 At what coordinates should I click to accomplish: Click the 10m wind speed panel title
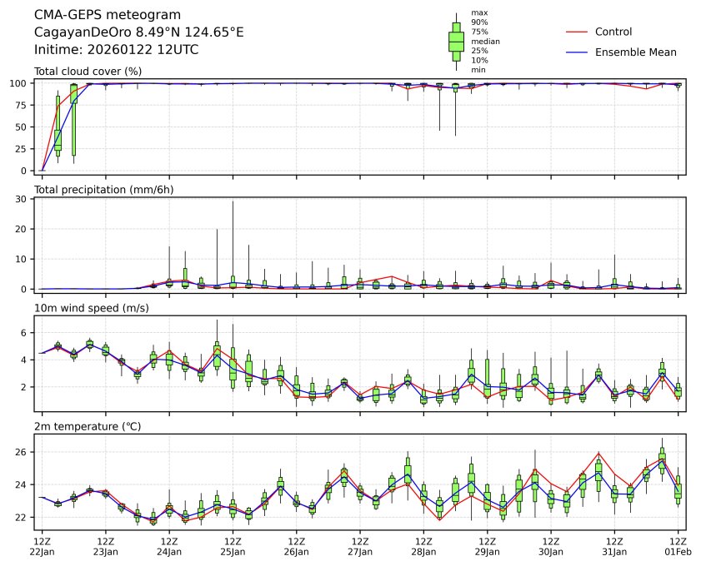click(87, 308)
